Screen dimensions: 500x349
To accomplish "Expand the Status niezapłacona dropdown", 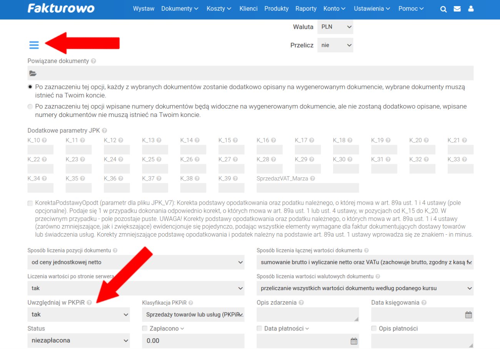I will [x=78, y=341].
